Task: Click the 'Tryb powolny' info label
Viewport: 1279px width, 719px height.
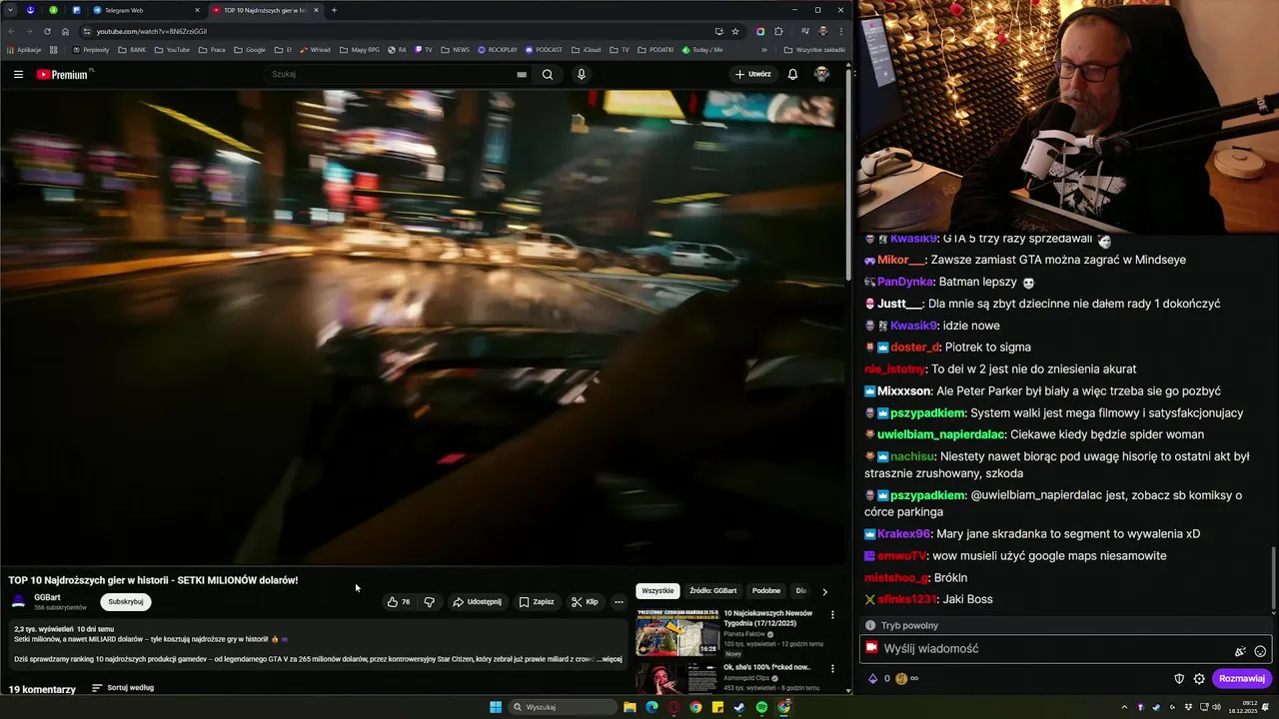Action: pyautogui.click(x=909, y=625)
